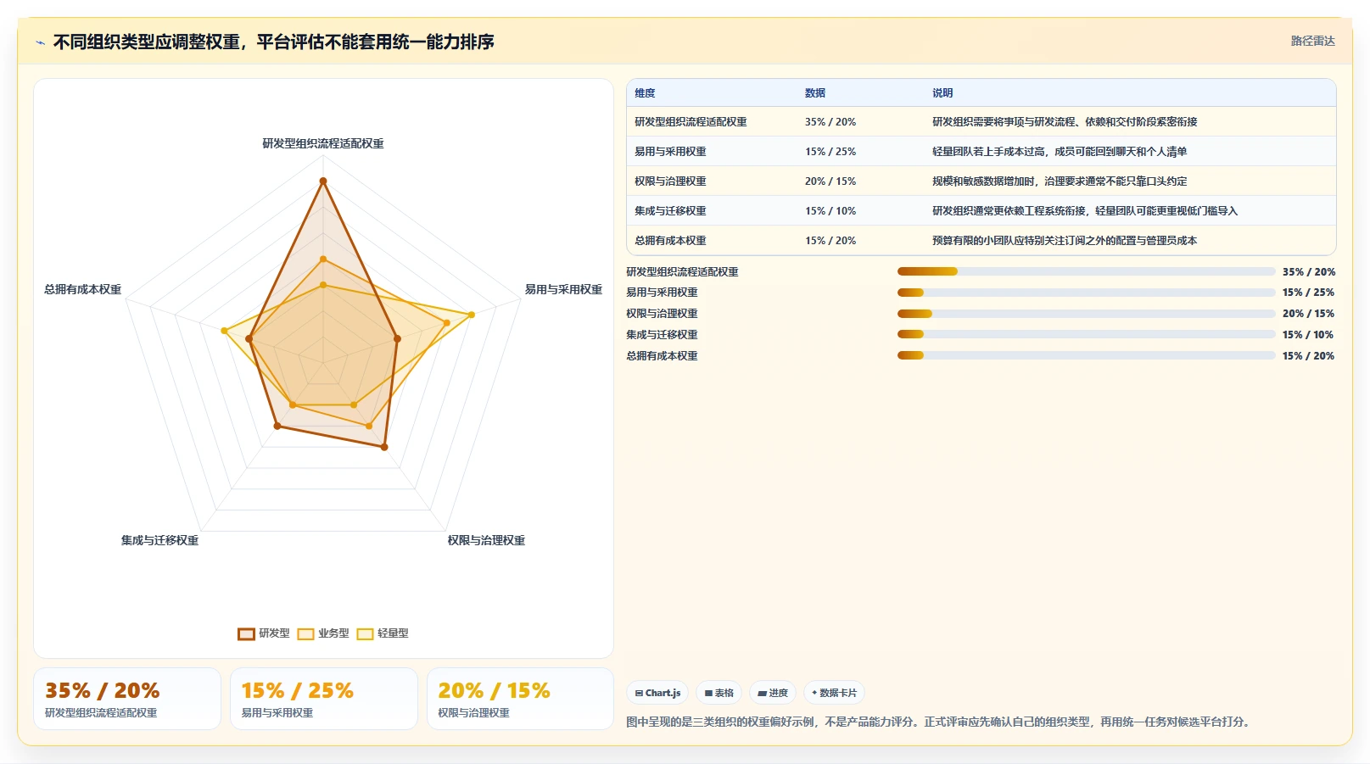This screenshot has width=1370, height=764.
Task: Click the radar axis label 易用与采用权重
Action: (563, 289)
